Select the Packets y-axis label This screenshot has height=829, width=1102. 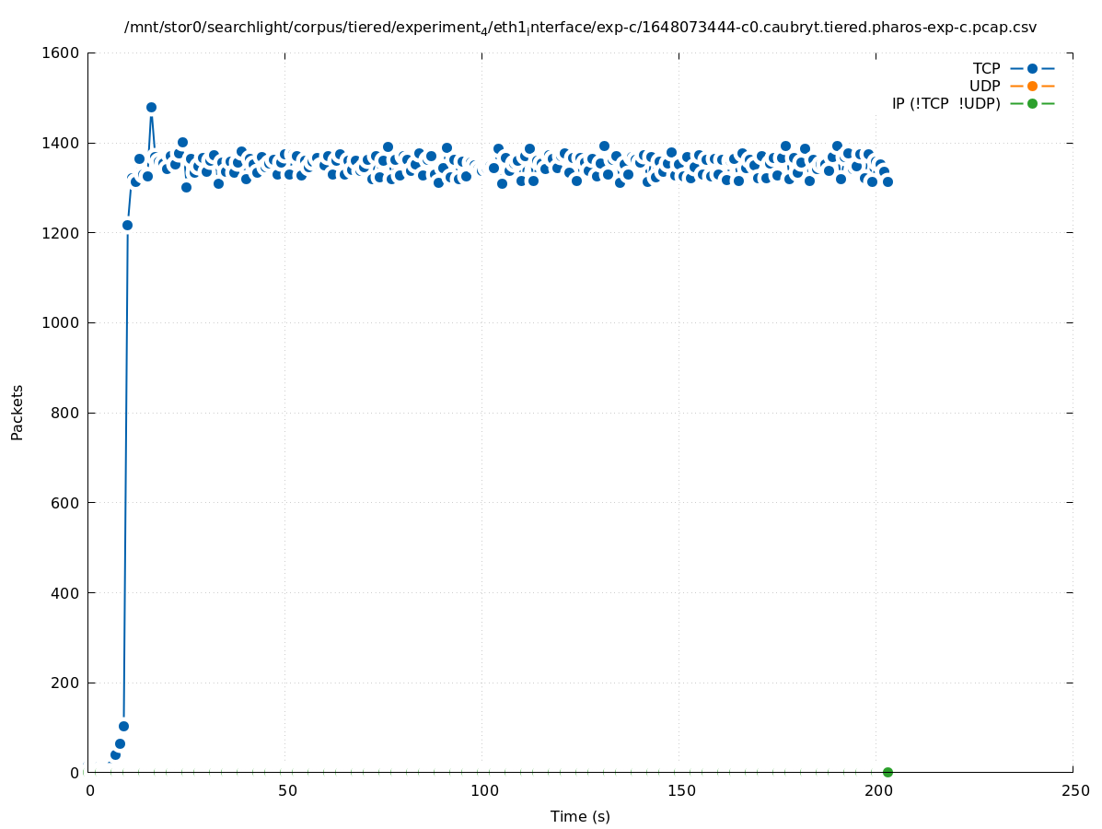pos(17,412)
